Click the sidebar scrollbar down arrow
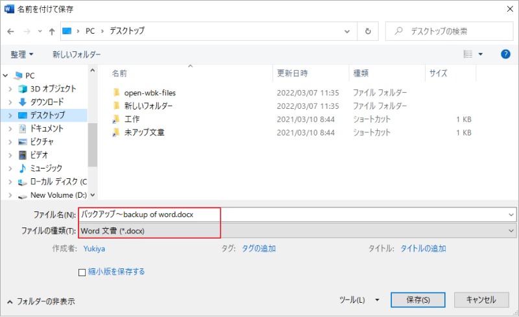Image resolution: width=519 pixels, height=317 pixels. (x=93, y=195)
